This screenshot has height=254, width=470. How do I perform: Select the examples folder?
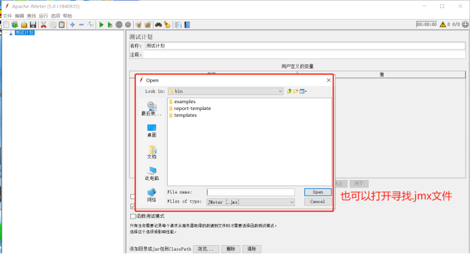pos(182,102)
